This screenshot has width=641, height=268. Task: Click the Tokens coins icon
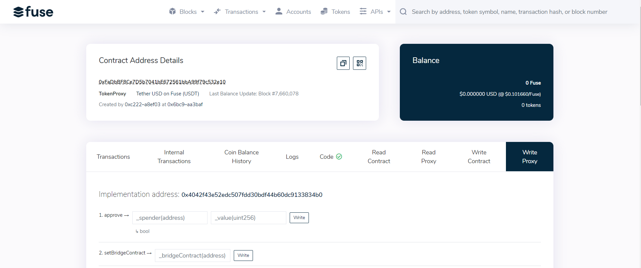tap(324, 11)
